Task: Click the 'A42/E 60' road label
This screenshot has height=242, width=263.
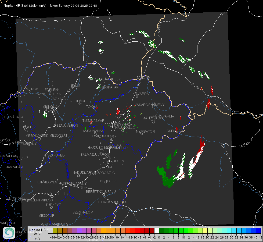Action: [81, 187]
